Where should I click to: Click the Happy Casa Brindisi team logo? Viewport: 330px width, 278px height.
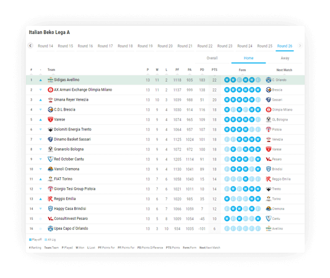click(x=50, y=209)
